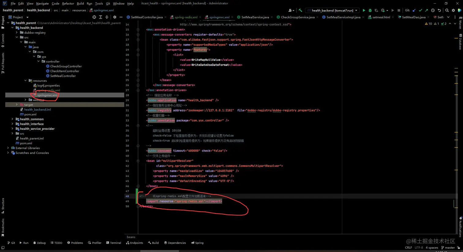The width and height of the screenshot is (463, 252).
Task: Open the Terminal tool window
Action: 114,243
